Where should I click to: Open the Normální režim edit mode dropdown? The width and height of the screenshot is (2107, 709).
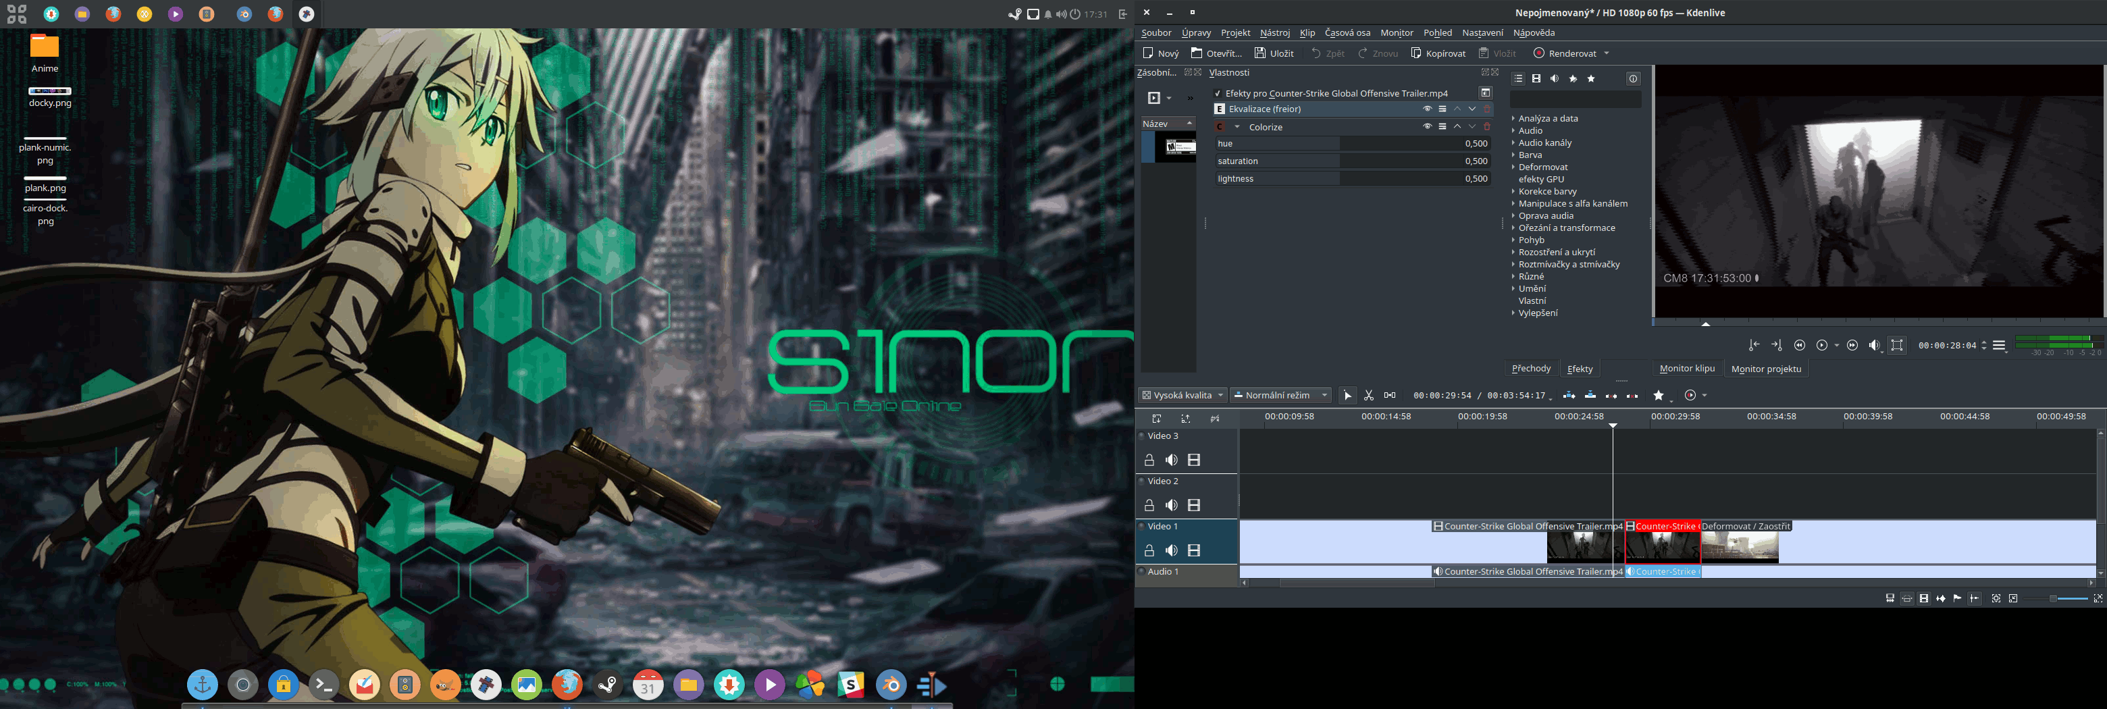pyautogui.click(x=1281, y=396)
